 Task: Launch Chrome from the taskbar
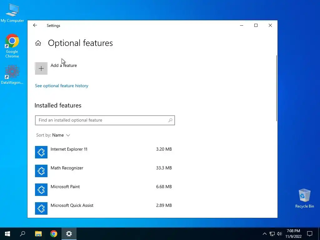(54, 234)
